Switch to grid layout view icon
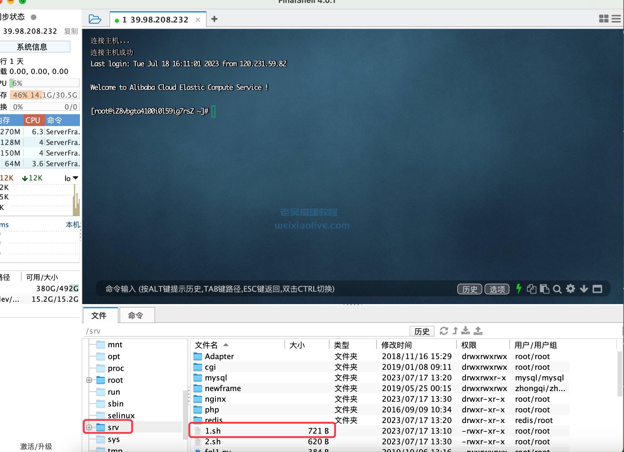 tap(604, 19)
